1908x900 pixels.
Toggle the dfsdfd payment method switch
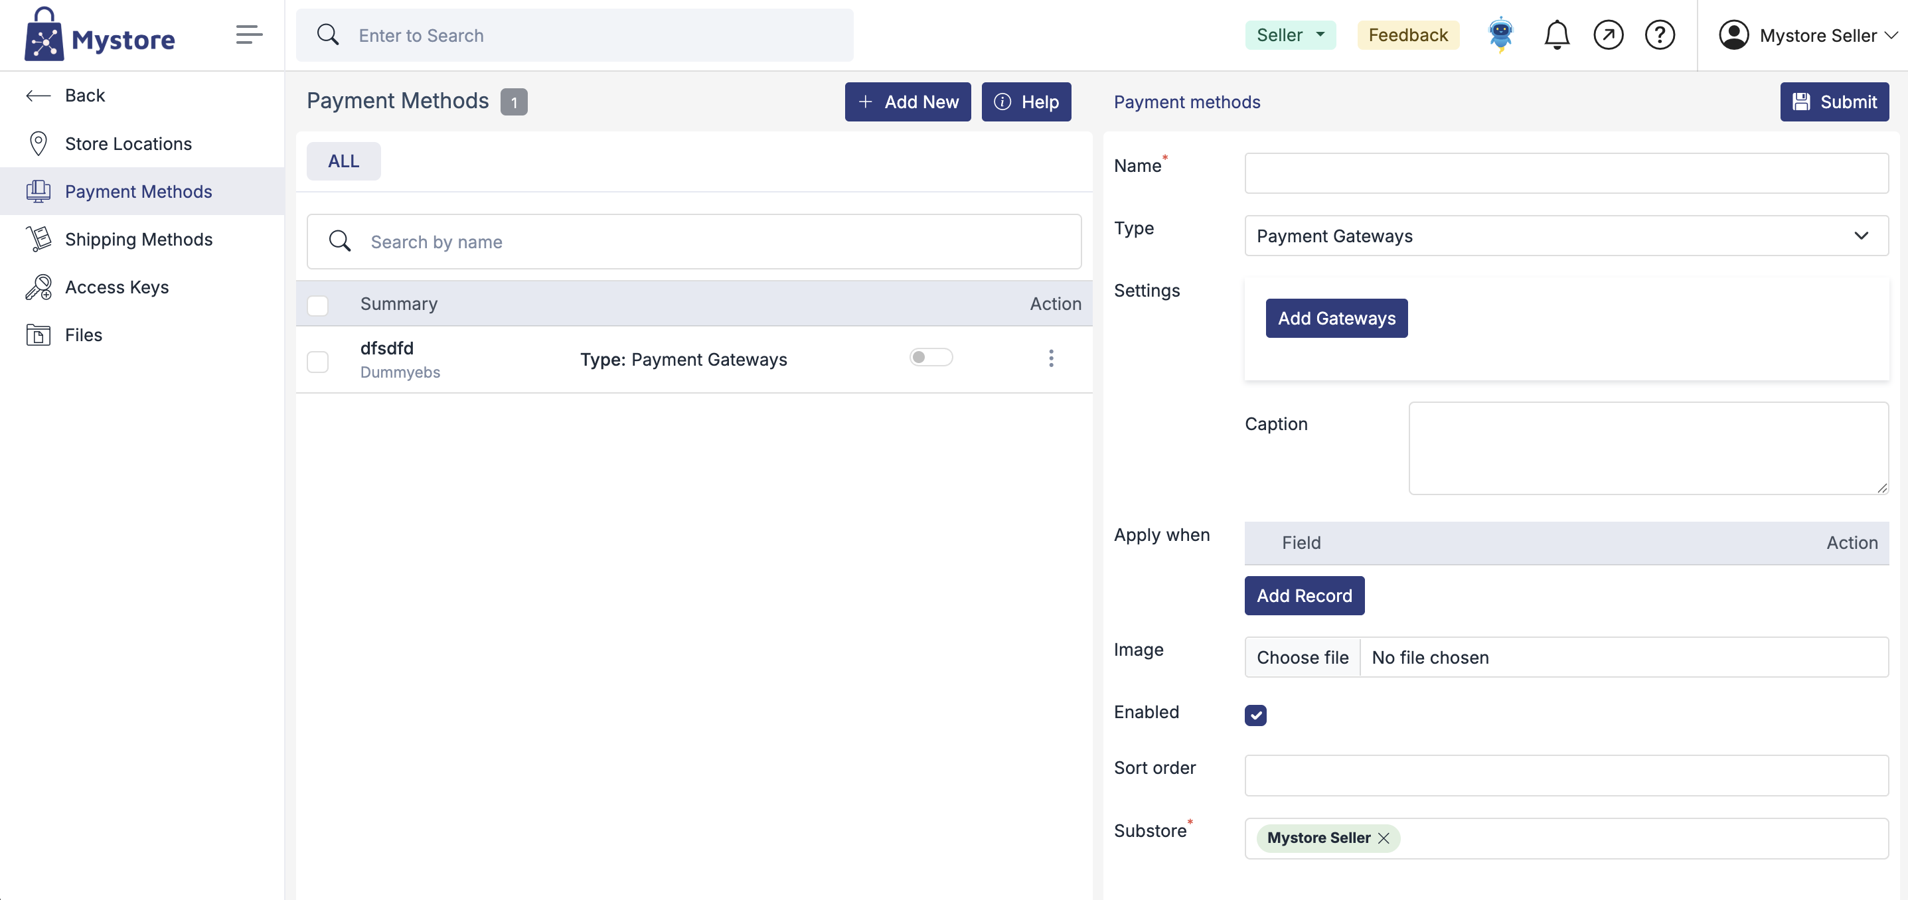[x=930, y=357]
